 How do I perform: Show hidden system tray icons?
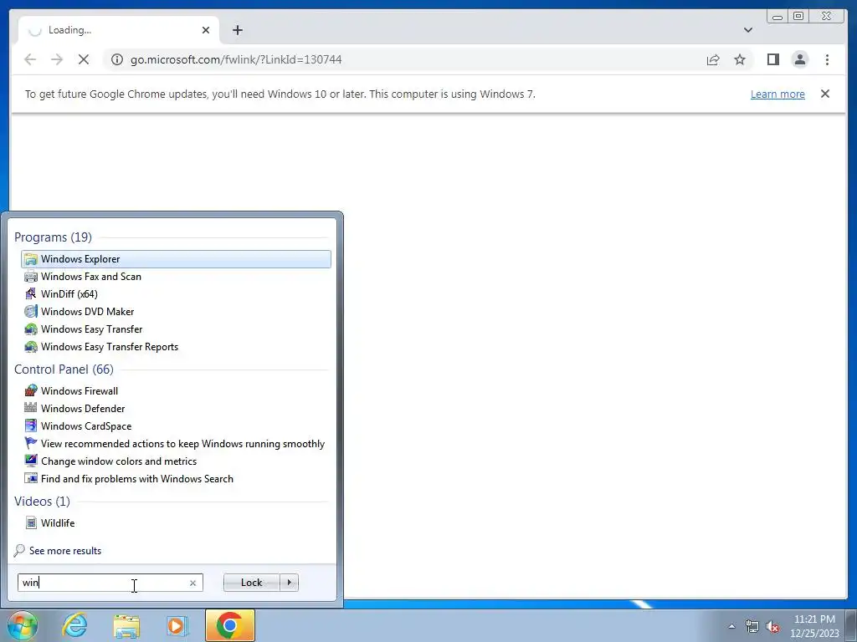coord(731,626)
